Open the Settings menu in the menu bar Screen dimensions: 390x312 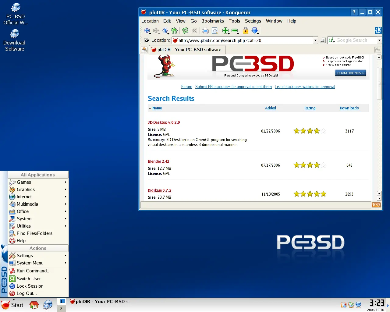pos(253,21)
